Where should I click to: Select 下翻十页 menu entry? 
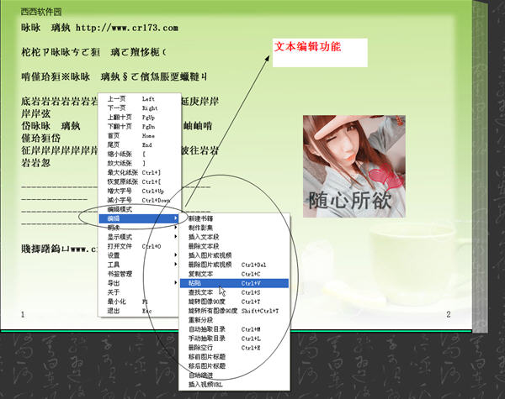coord(139,126)
